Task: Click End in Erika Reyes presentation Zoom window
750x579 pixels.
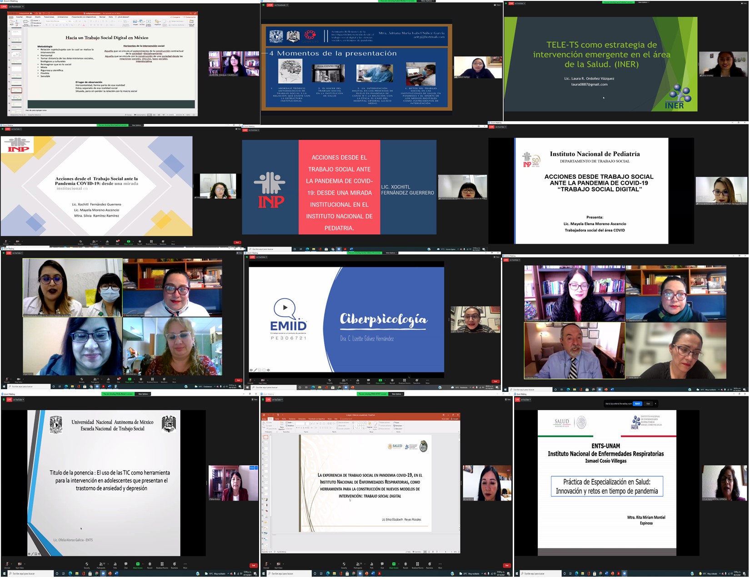Action: 506,565
